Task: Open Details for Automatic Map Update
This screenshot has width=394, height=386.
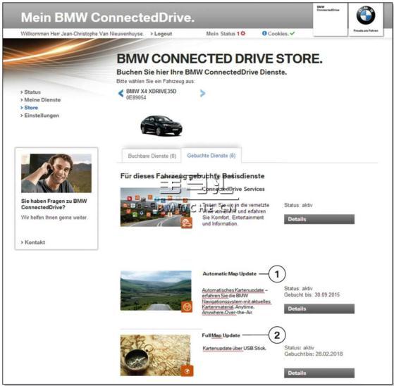Action: (x=319, y=309)
